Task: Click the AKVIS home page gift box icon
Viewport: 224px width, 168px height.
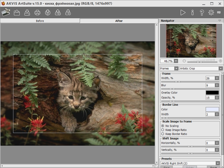Action: 6,12
